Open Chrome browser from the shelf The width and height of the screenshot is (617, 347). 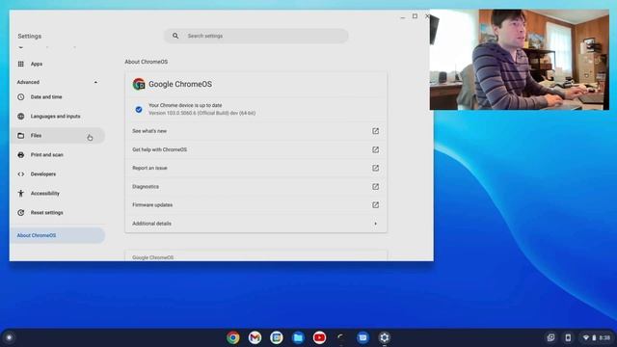tap(233, 337)
